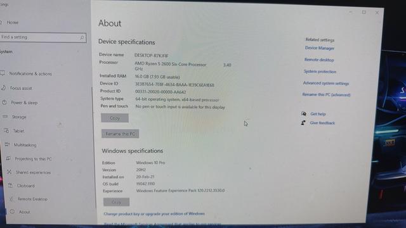Click the Shared experiences icon
Image resolution: width=406 pixels, height=228 pixels.
pyautogui.click(x=10, y=172)
